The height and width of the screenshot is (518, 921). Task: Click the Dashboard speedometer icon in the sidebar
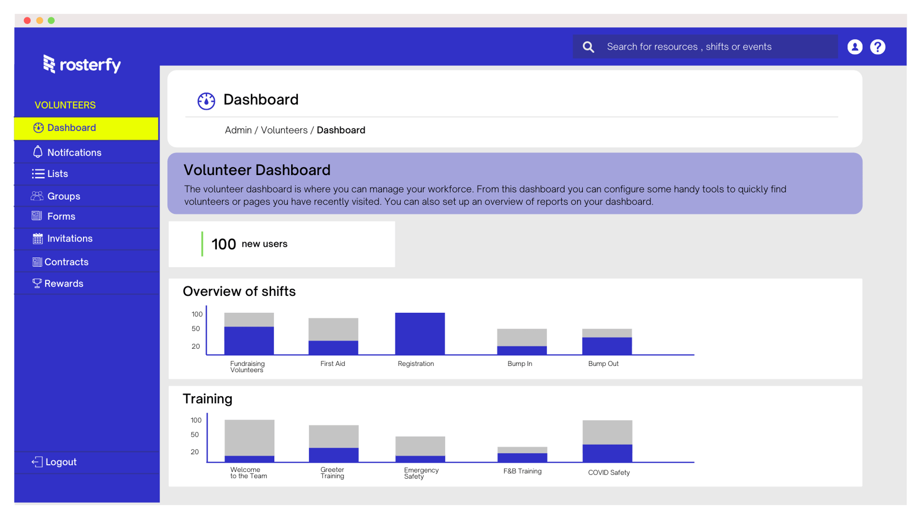38,127
